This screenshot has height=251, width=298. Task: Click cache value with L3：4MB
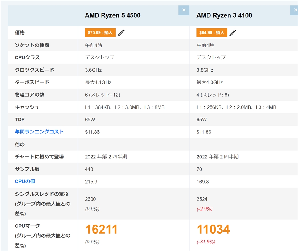pyautogui.click(x=236, y=107)
